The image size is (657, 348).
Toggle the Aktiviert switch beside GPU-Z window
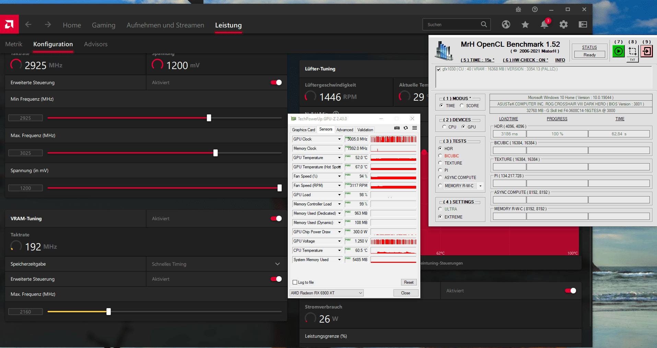tap(571, 291)
